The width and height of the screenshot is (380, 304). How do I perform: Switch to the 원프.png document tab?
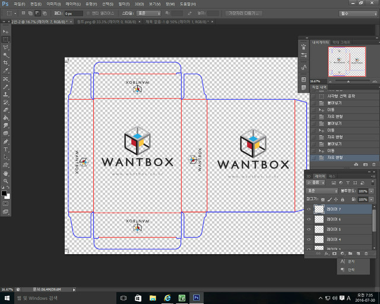click(x=107, y=22)
